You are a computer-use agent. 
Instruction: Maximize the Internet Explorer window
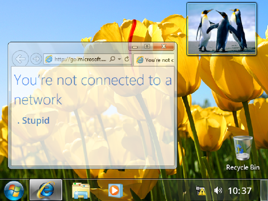point(147,46)
